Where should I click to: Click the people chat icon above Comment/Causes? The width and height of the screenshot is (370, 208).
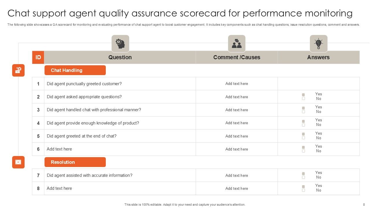(237, 44)
